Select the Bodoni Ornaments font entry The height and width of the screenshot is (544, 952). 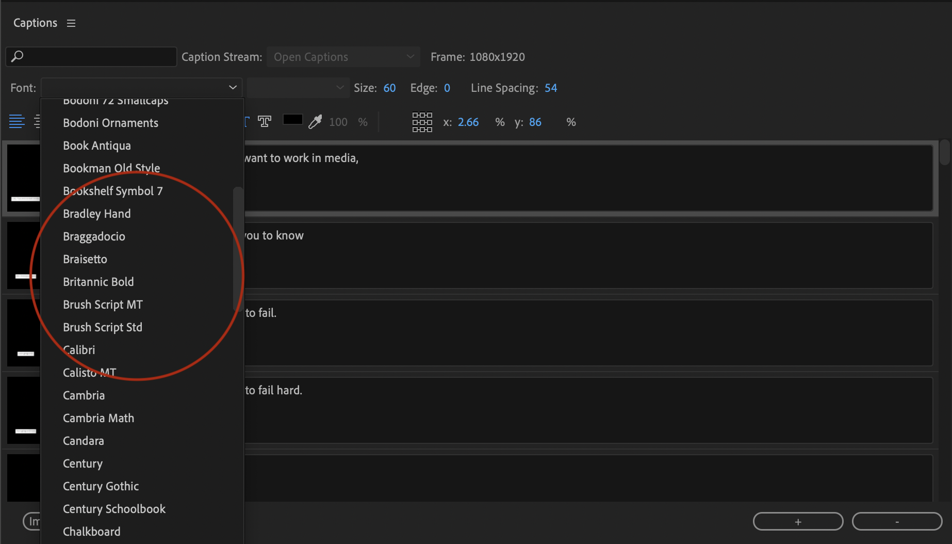coord(110,123)
